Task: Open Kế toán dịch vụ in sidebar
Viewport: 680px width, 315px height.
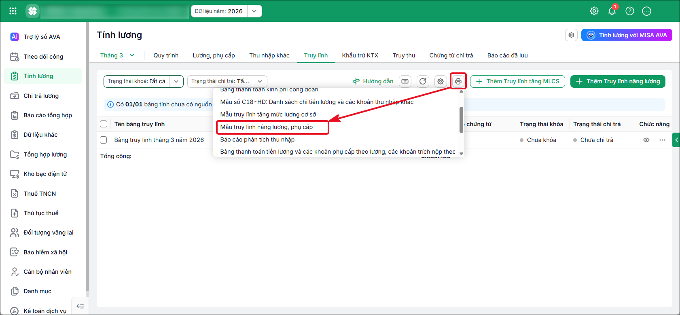Action: (45, 311)
